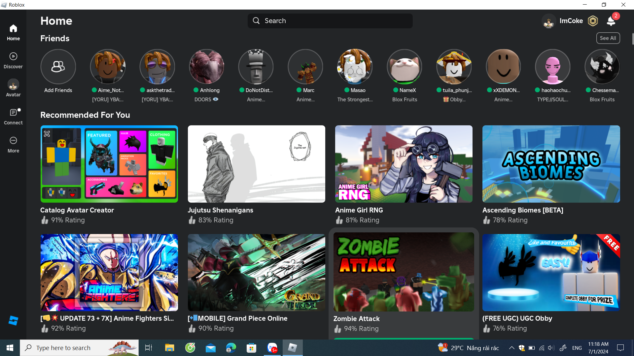Open friend Anhlong avatar
The width and height of the screenshot is (634, 356).
207,67
